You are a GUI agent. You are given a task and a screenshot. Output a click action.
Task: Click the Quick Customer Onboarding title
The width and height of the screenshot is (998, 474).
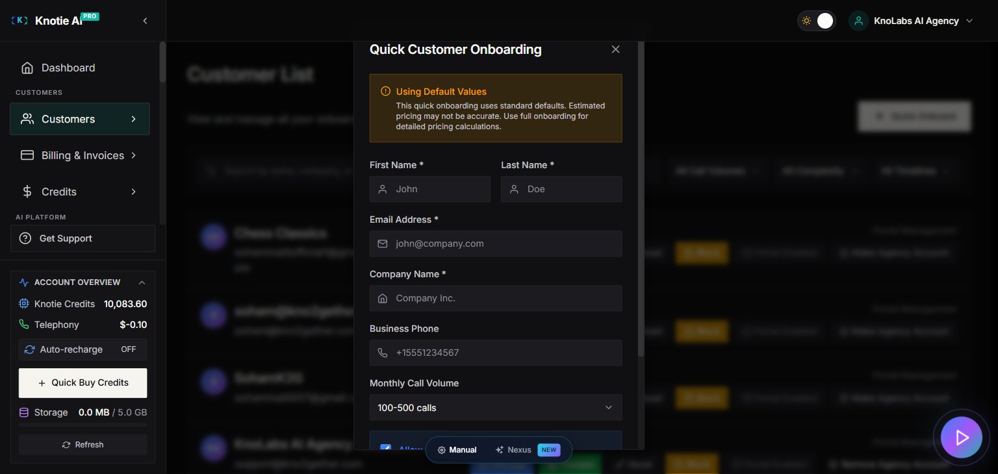(455, 49)
